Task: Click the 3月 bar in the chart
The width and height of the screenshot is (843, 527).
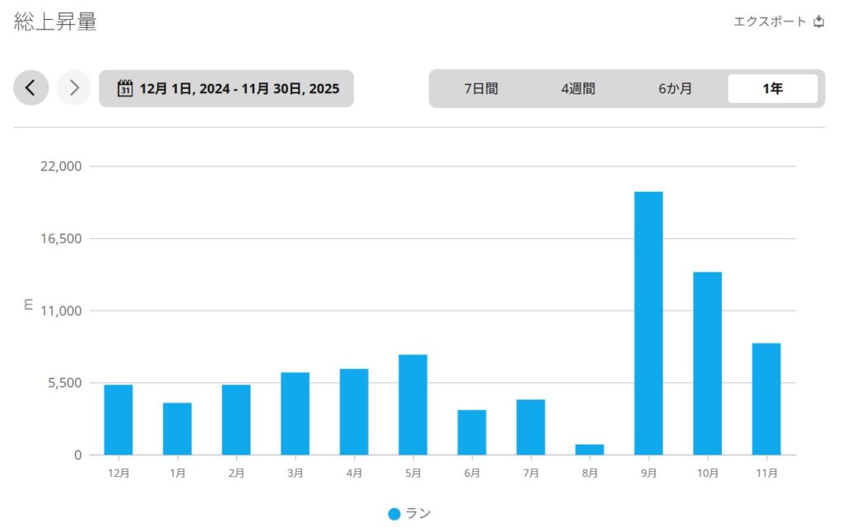Action: [x=295, y=413]
